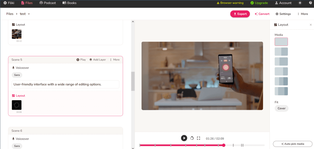Click the last pair of timeline markers
Screen dimensions: 314x149
point(242,145)
